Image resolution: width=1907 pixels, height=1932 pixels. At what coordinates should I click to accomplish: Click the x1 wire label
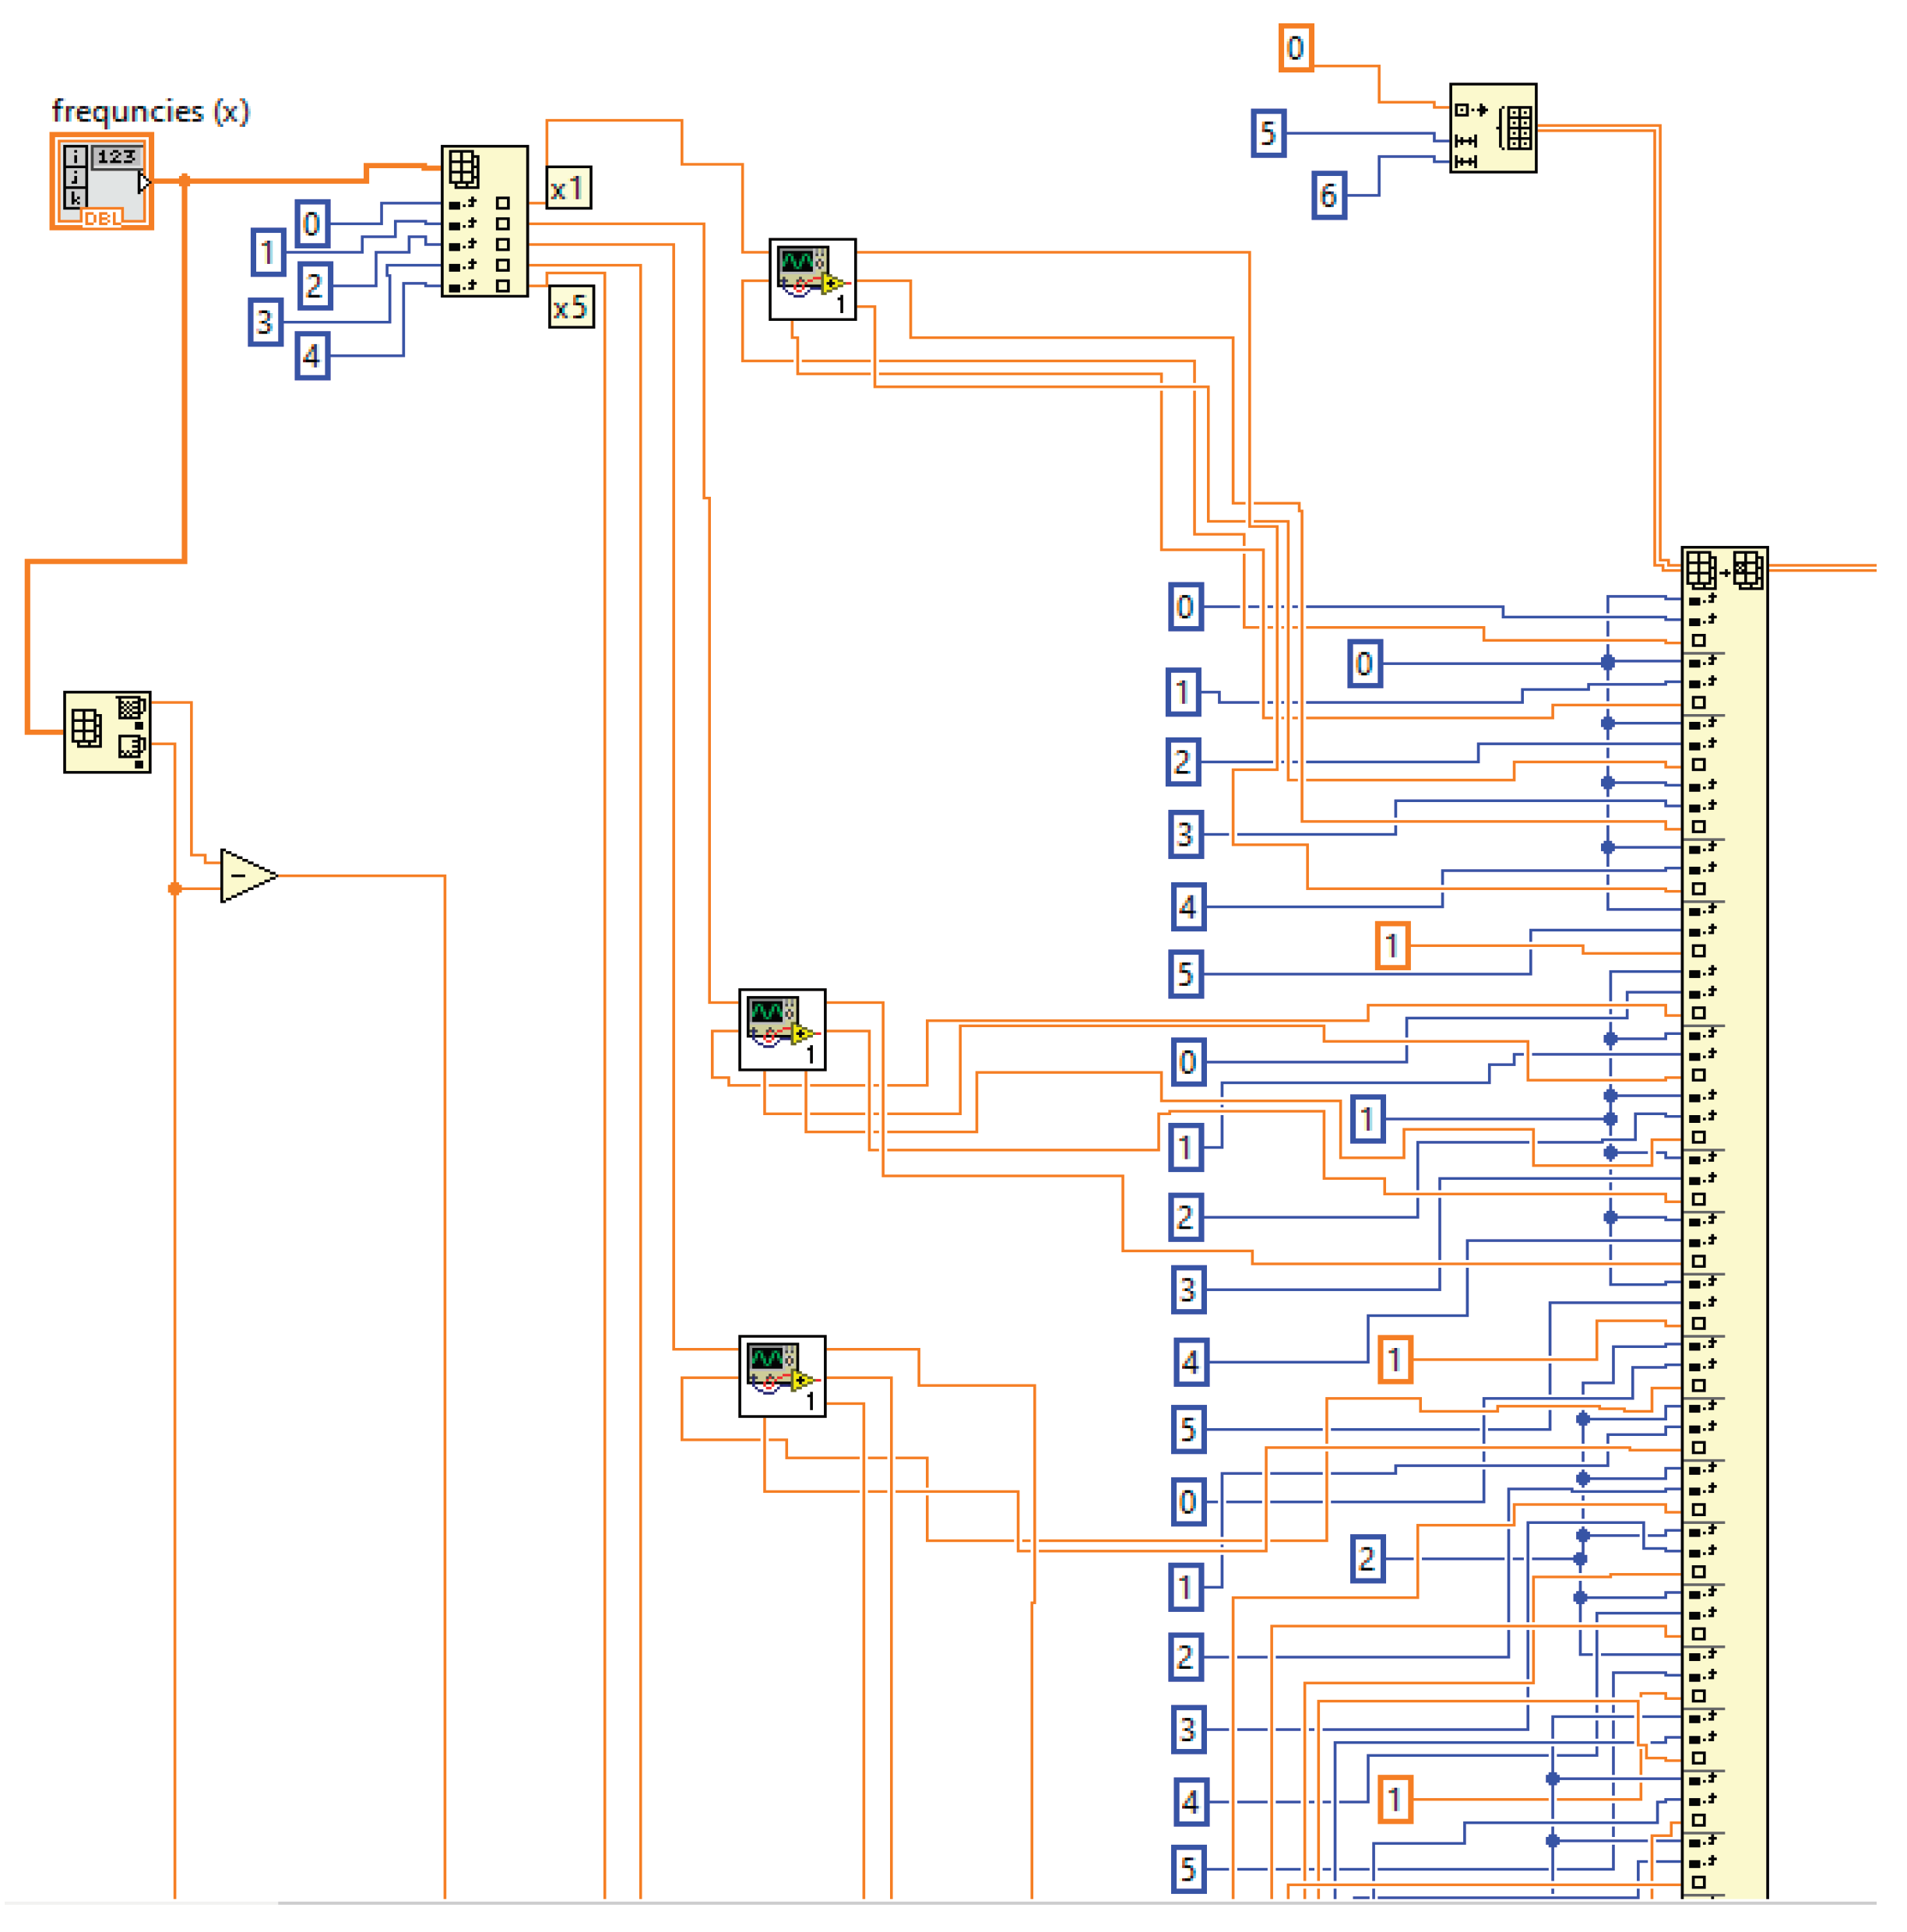pos(568,188)
